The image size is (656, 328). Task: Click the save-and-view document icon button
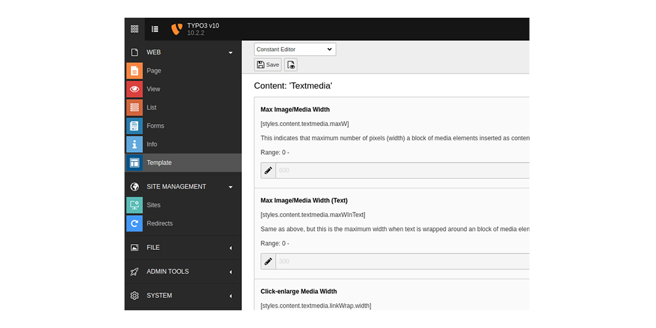coord(291,64)
